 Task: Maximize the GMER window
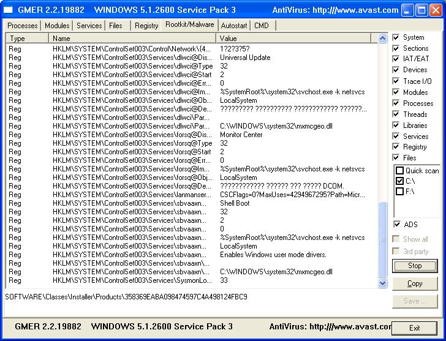(x=422, y=10)
